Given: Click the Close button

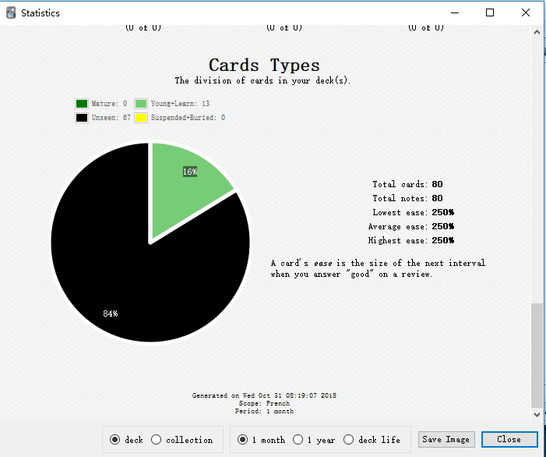Looking at the screenshot, I should pos(509,439).
